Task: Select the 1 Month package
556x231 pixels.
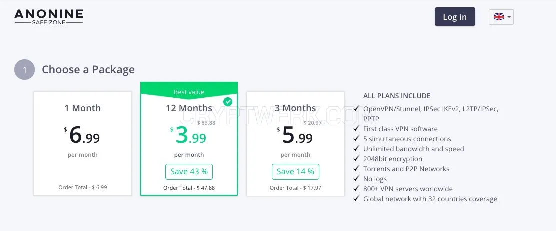Action: pos(82,143)
